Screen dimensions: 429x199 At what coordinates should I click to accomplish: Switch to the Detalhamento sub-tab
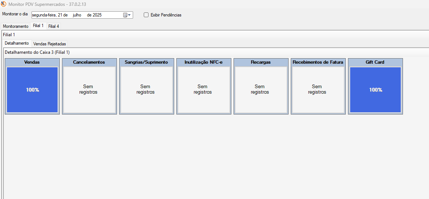(17, 43)
